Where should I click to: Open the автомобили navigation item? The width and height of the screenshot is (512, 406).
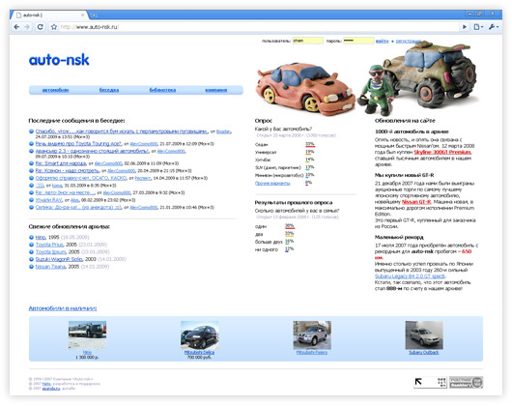(x=55, y=90)
